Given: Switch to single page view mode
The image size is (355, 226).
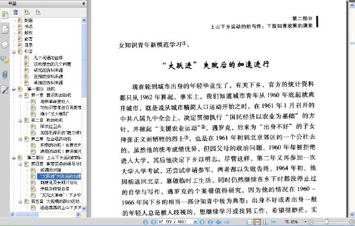Looking at the screenshot, I should click(249, 222).
